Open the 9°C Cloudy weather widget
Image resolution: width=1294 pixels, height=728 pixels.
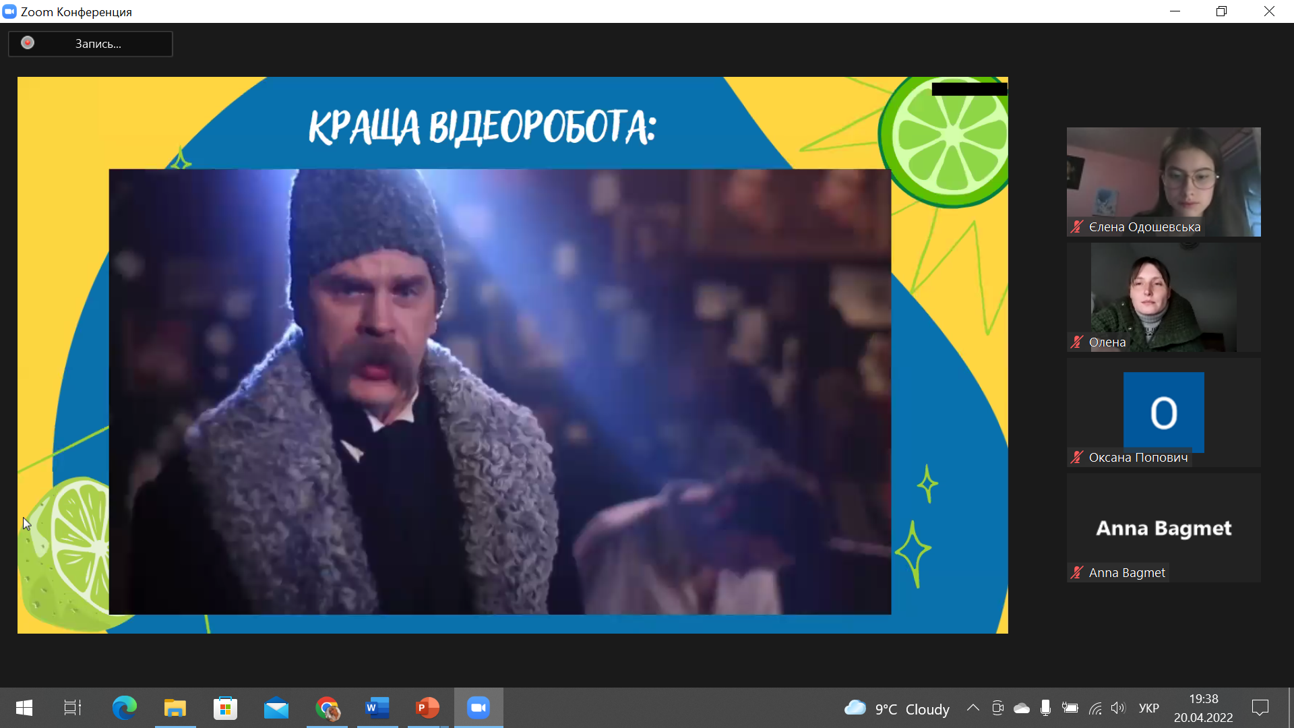897,708
